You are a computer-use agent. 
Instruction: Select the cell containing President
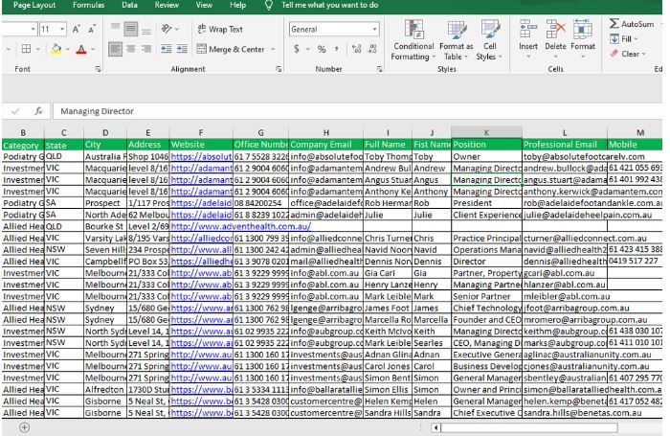(486, 203)
